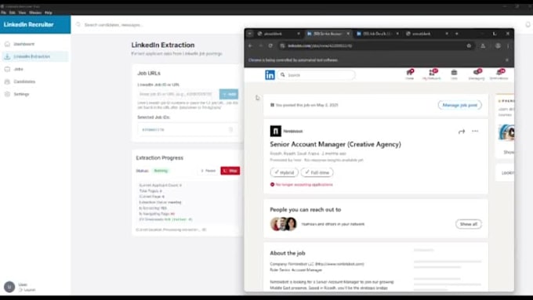The width and height of the screenshot is (533, 300).
Task: Open the Dashboard page in the sidebar
Action: pos(24,44)
